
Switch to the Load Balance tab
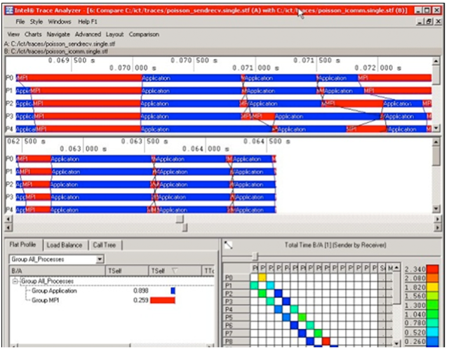65,245
